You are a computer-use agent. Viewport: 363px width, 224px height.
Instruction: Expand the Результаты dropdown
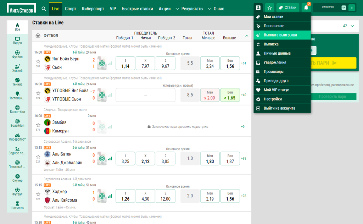tap(189, 9)
